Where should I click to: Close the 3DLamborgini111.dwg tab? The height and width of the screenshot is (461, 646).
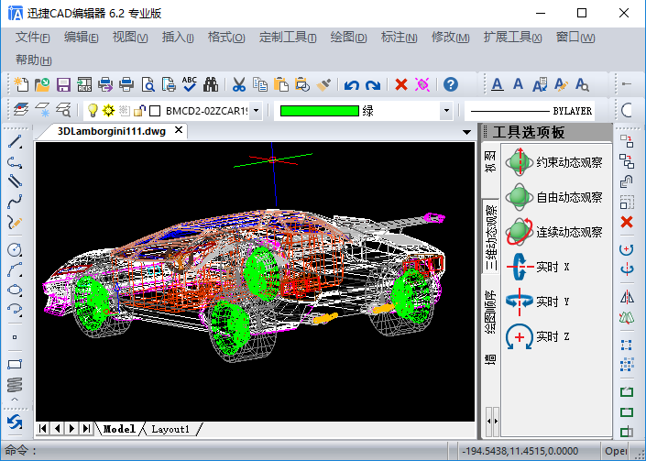click(179, 130)
